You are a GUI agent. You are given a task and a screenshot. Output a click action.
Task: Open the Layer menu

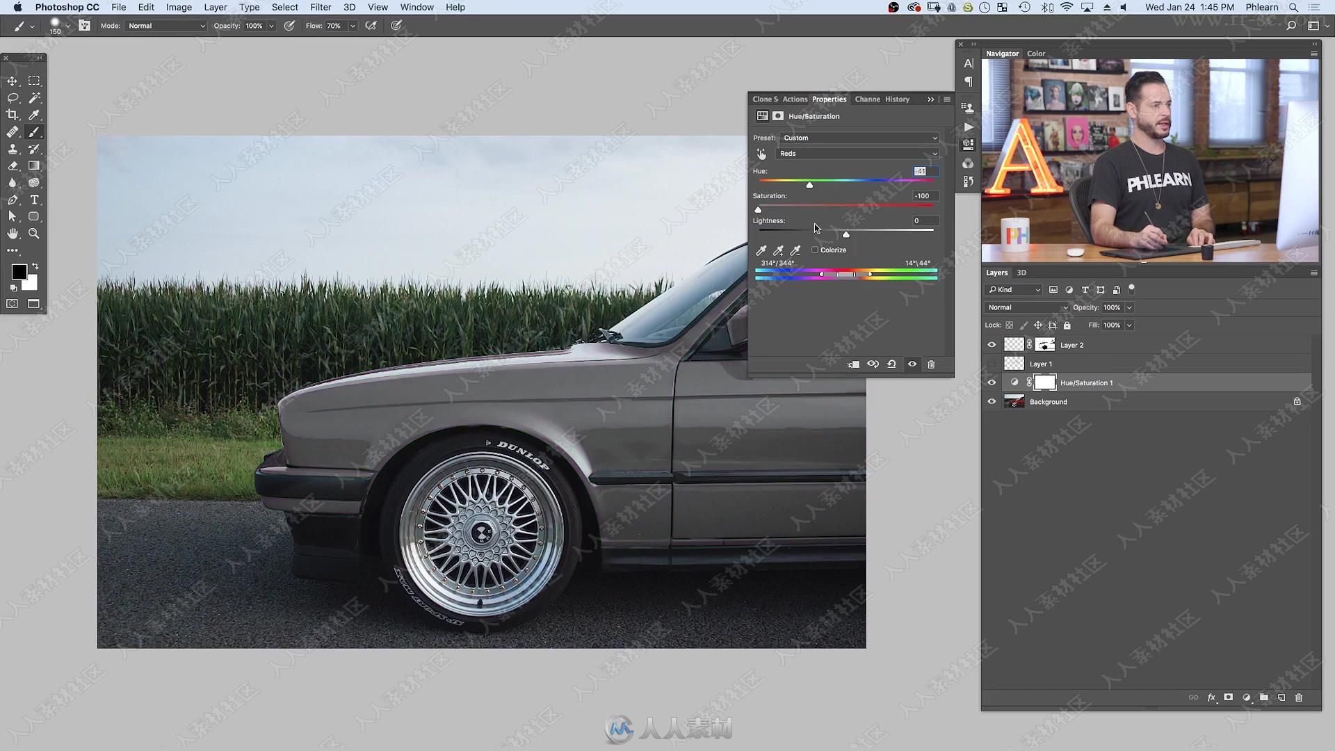click(x=215, y=7)
